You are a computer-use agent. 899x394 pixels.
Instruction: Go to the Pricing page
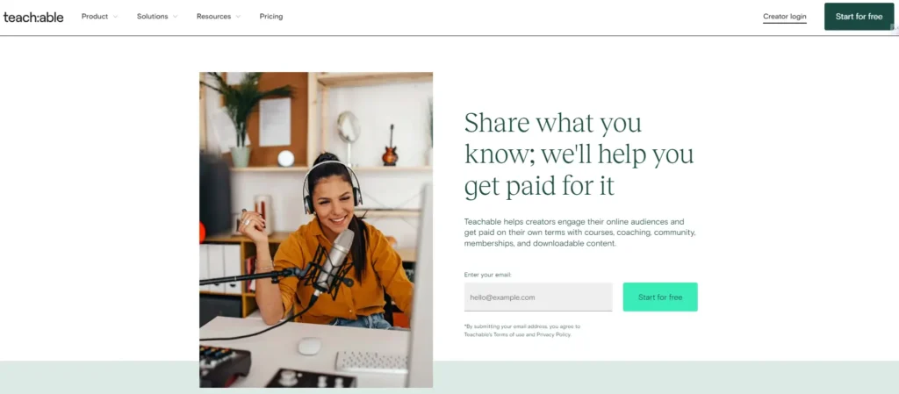[271, 17]
